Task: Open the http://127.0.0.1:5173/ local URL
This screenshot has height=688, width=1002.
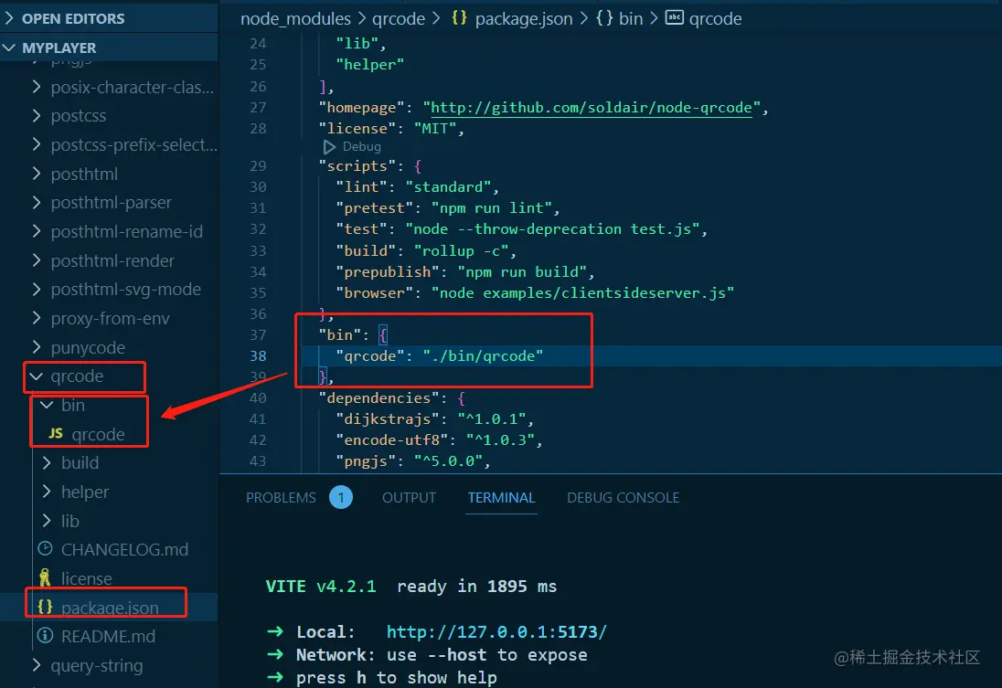Action: pos(496,631)
